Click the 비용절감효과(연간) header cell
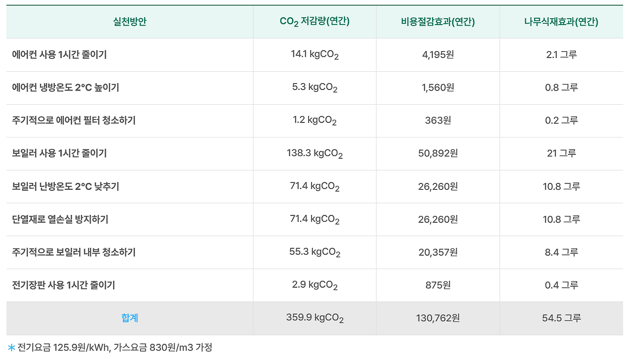 438,22
